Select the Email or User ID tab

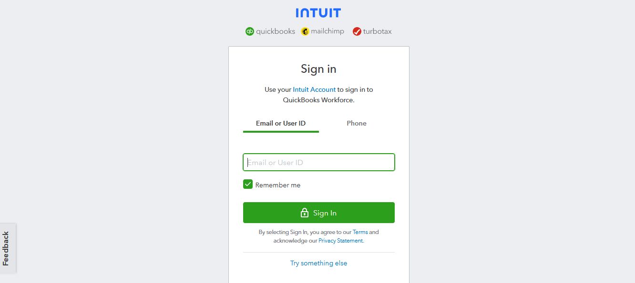tap(281, 123)
